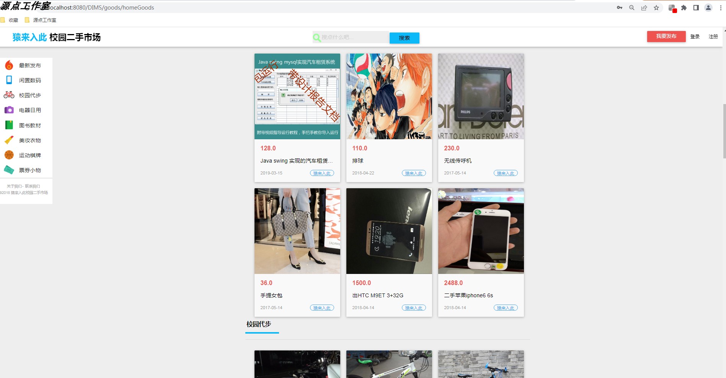The image size is (726, 378).
Task: Bookmark this page with the star icon
Action: tap(656, 8)
